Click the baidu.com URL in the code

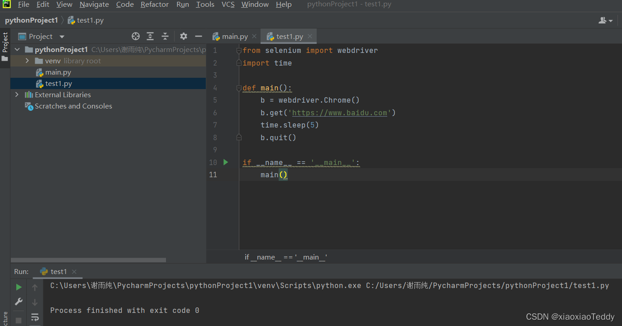[341, 113]
